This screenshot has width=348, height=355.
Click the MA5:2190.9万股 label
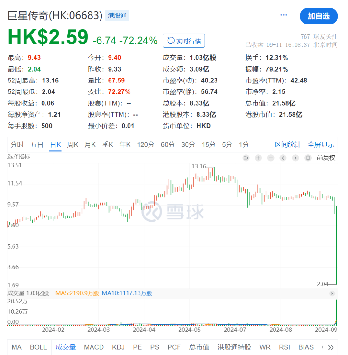click(77, 293)
